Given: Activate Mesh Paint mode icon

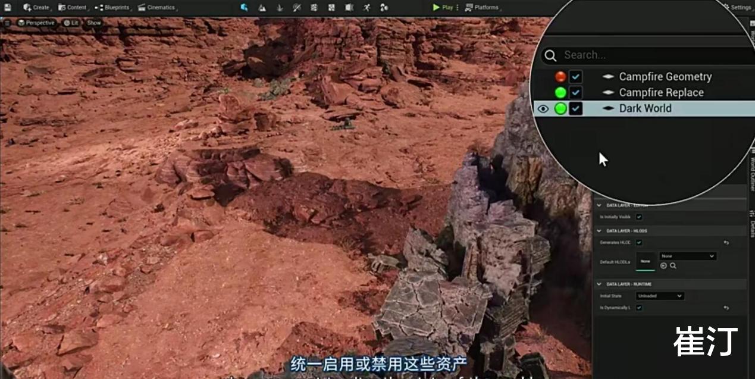Looking at the screenshot, I should pyautogui.click(x=297, y=7).
